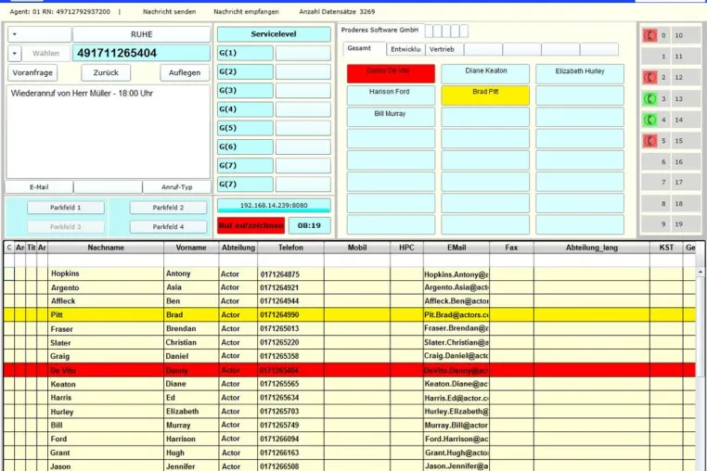Click the Grant.Hugh email cell
The image size is (707, 471).
[x=456, y=452]
